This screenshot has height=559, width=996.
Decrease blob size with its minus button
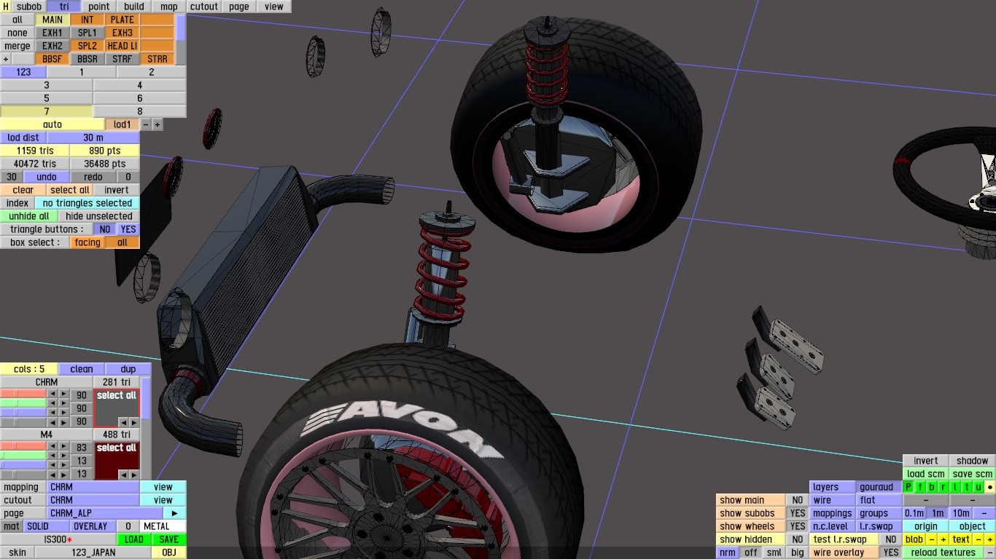[x=932, y=539]
